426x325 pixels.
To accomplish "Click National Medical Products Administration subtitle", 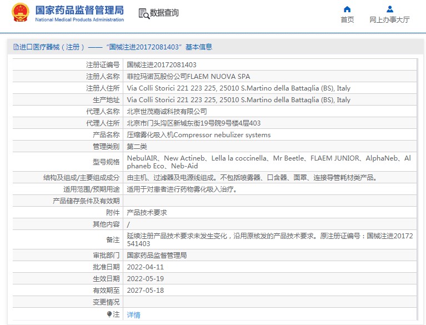I will [x=79, y=19].
